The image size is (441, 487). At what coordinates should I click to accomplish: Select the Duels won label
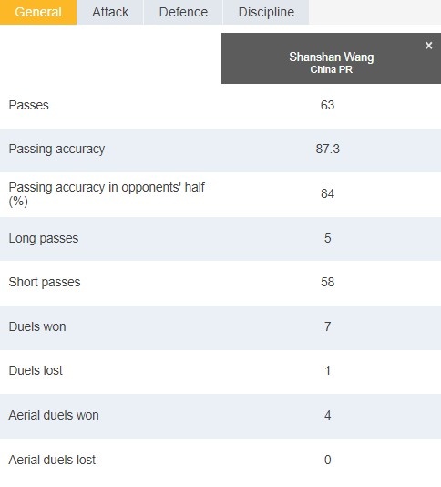coord(37,326)
